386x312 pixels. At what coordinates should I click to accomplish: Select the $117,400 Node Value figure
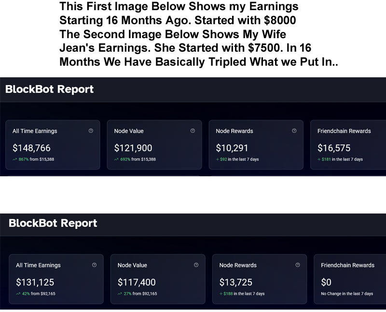(137, 282)
